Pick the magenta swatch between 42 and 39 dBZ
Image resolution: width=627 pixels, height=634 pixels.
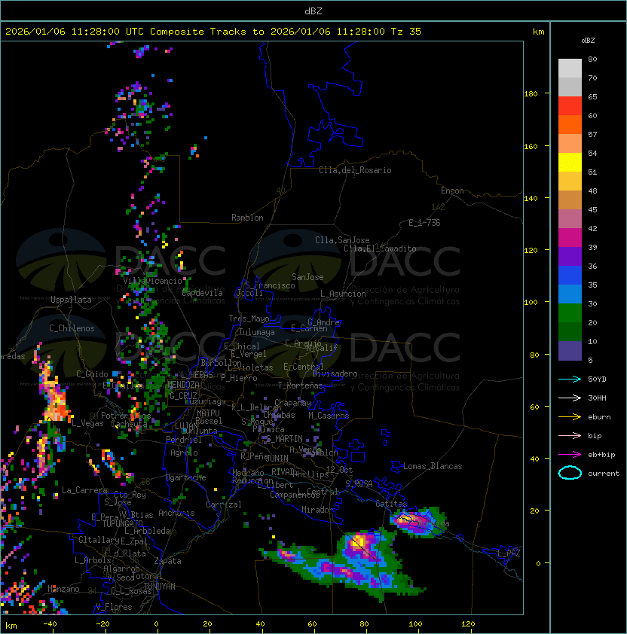tap(570, 238)
